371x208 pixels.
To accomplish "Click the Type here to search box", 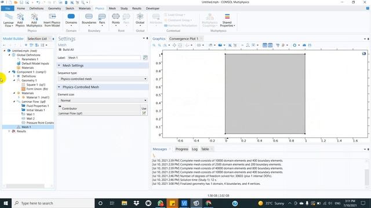I will pyautogui.click(x=53, y=203).
